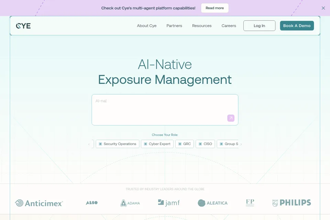
Task: Select the Security Operations role
Action: click(118, 144)
